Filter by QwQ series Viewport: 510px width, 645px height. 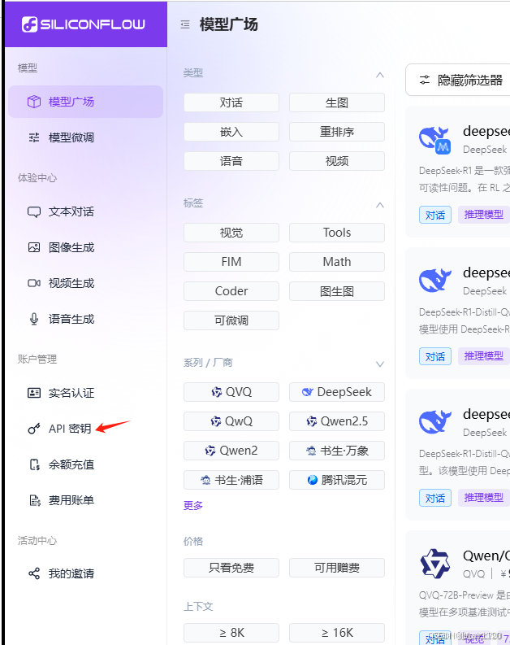click(x=231, y=421)
